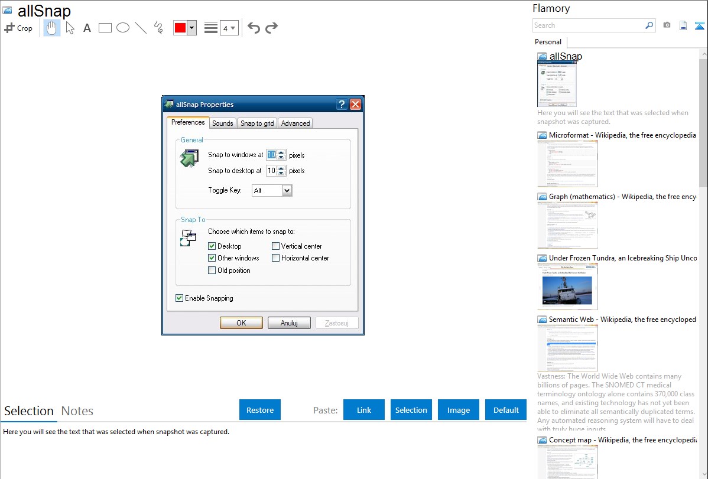Paste the Selection

[x=411, y=410]
